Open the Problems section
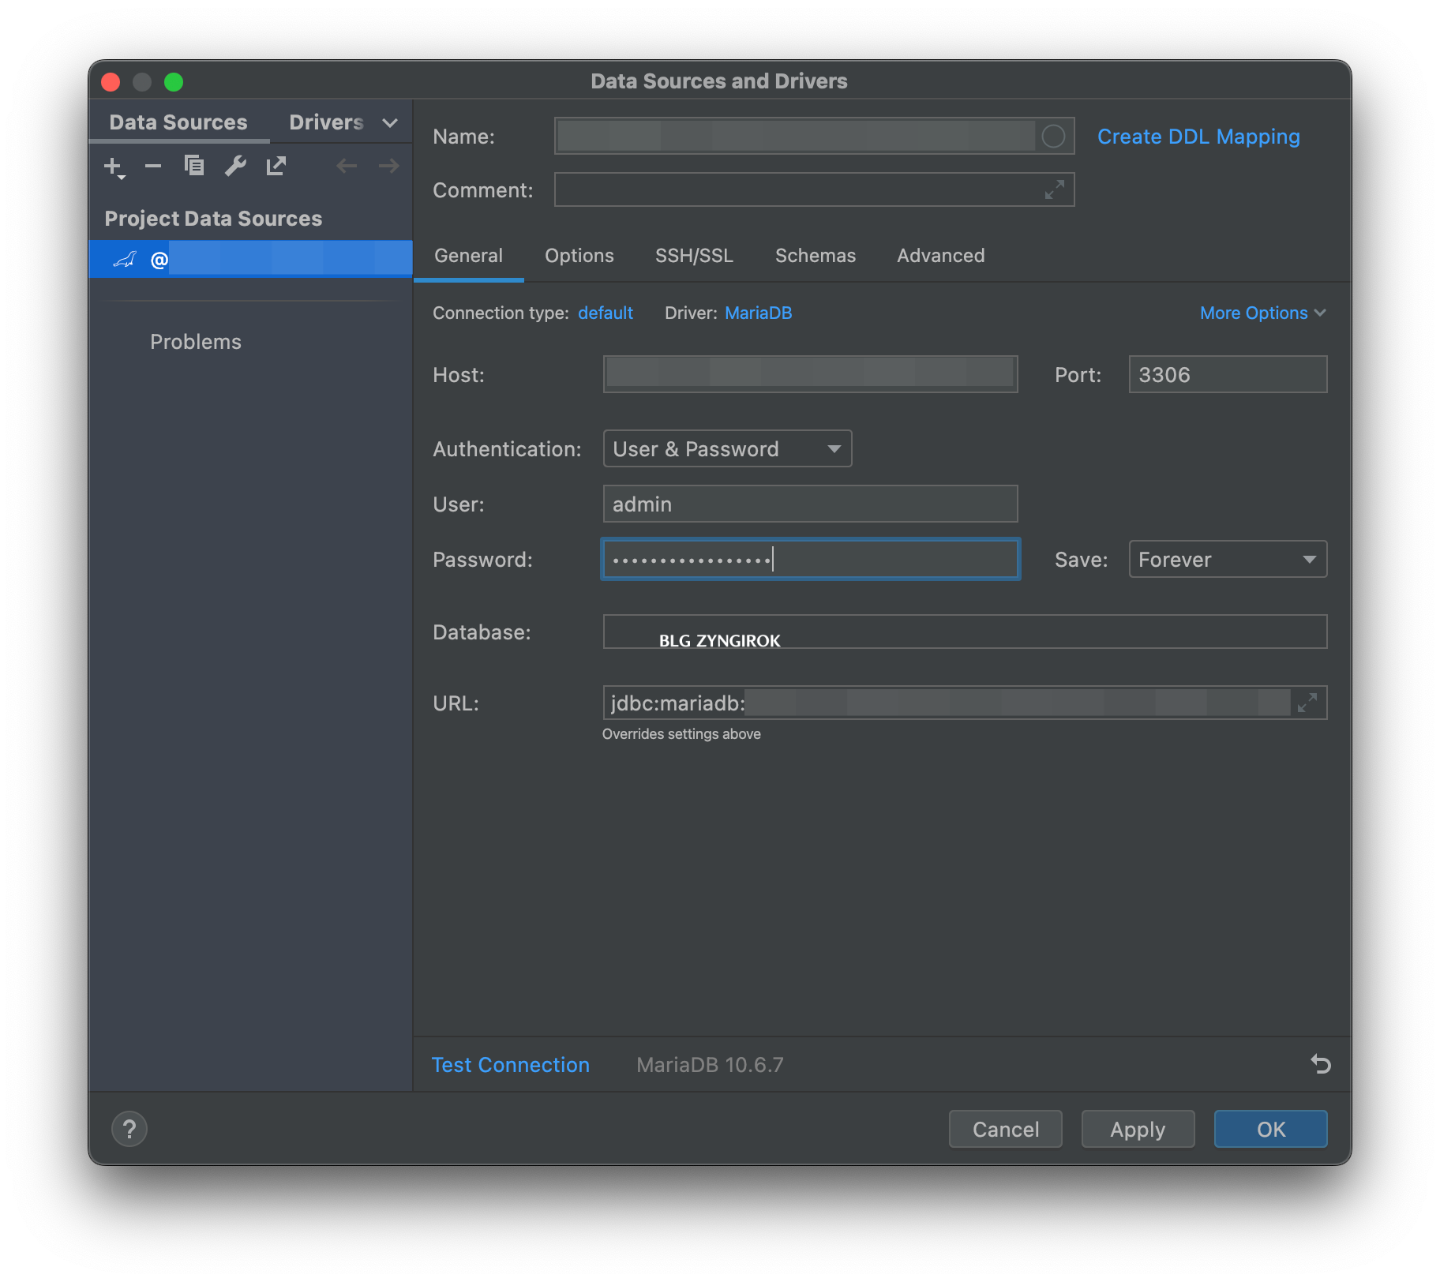The image size is (1440, 1282). pos(196,342)
